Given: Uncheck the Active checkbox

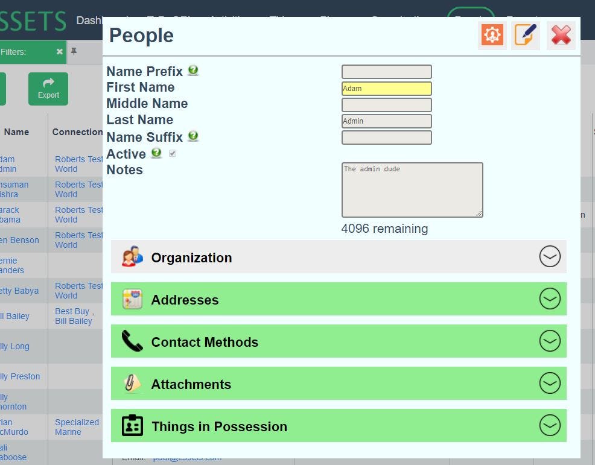Looking at the screenshot, I should [173, 153].
